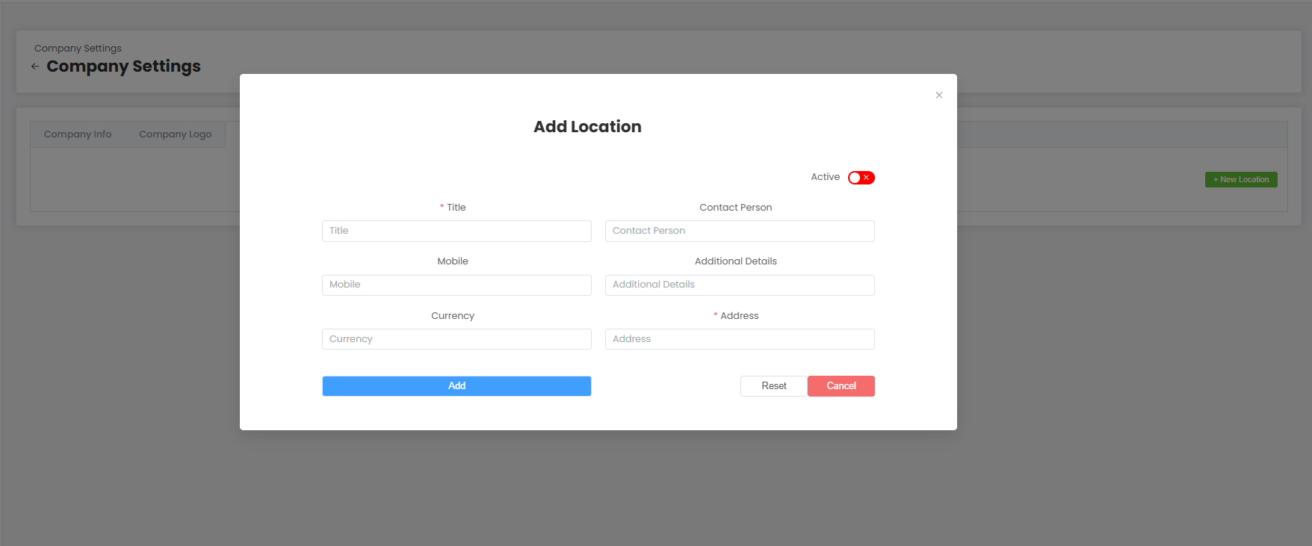The image size is (1312, 546).
Task: Click into the Contact Person field
Action: coord(739,231)
